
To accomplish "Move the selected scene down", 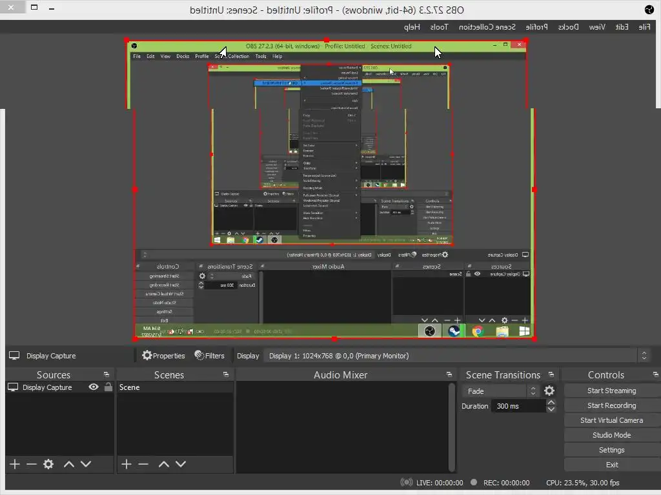I will 181,464.
